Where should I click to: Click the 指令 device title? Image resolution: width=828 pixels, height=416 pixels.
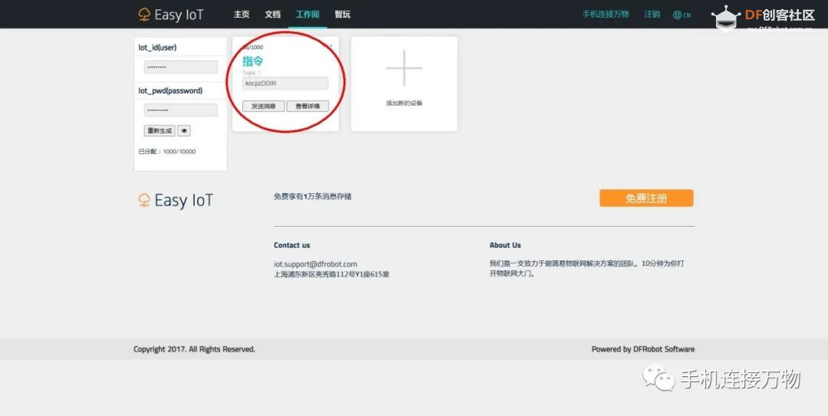[252, 61]
